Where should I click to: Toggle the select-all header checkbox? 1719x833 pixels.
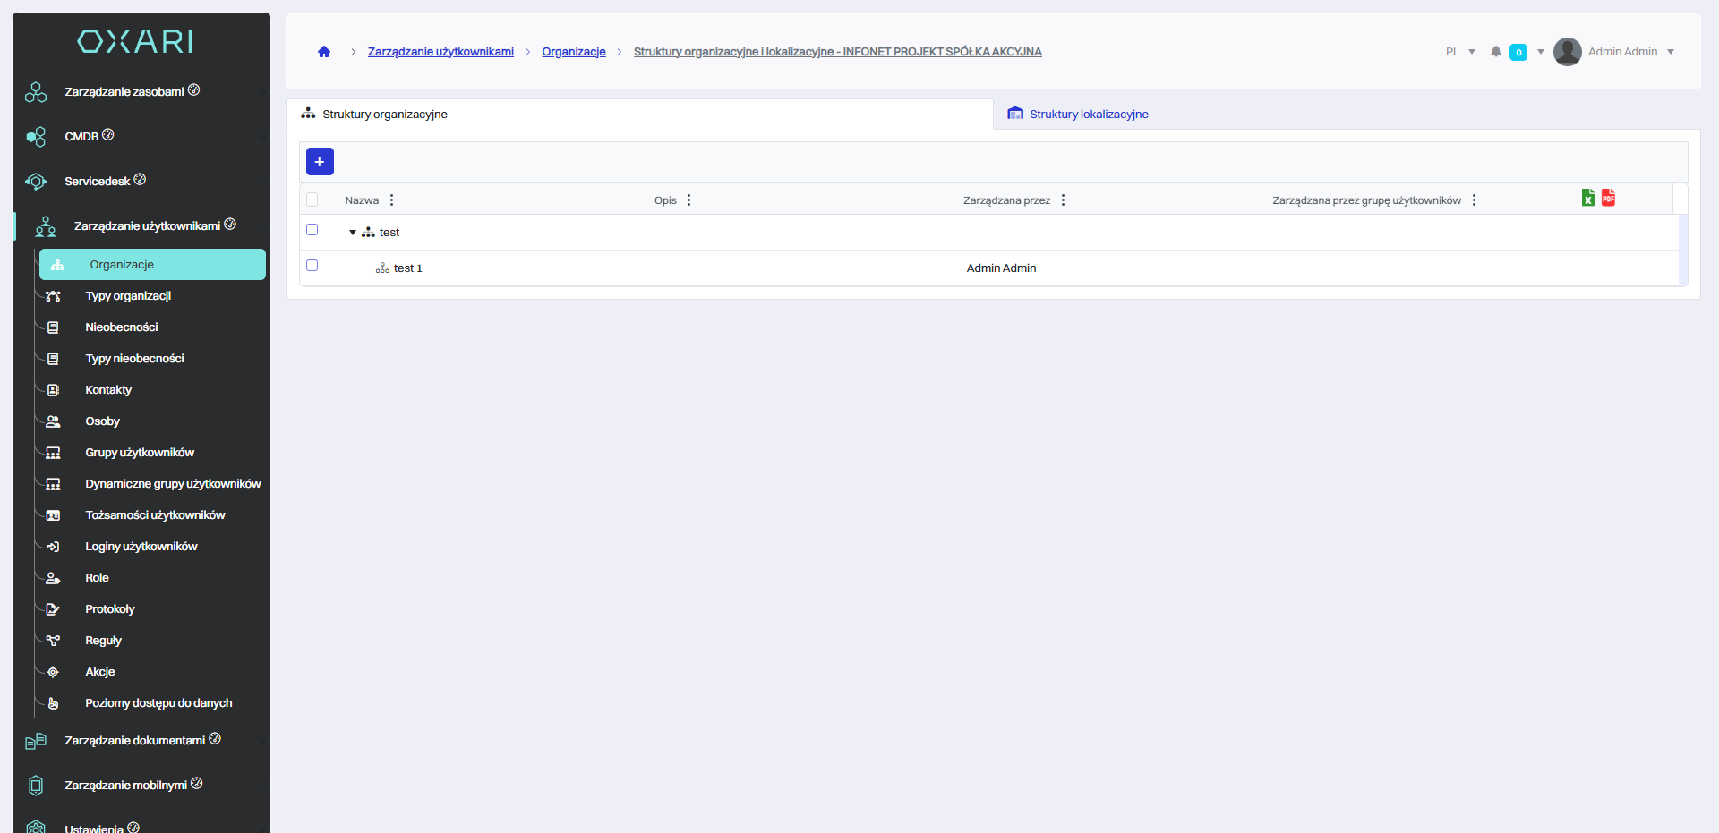pyautogui.click(x=312, y=200)
